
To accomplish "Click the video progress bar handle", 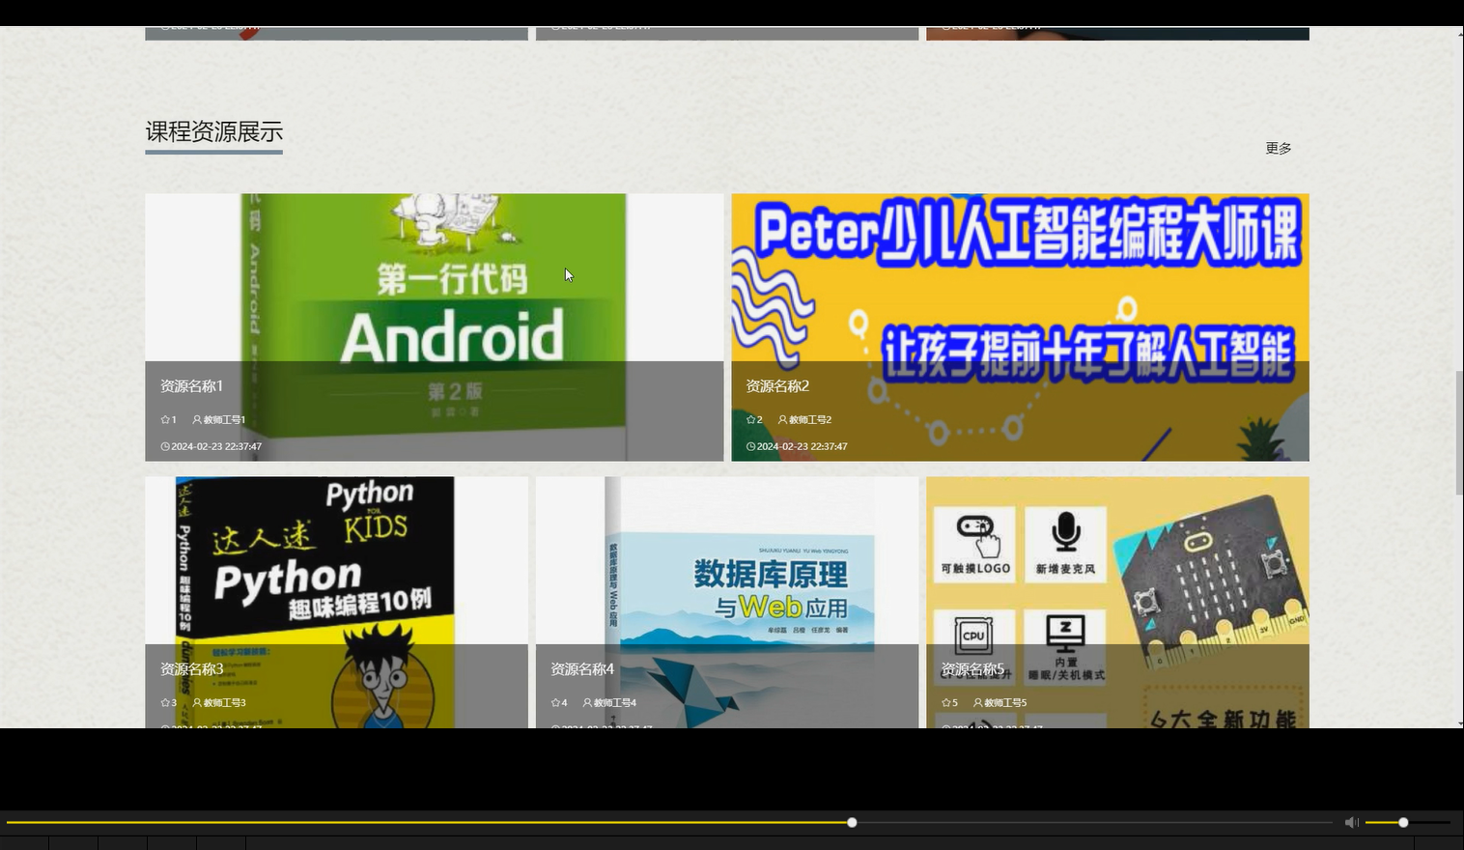I will click(x=852, y=822).
